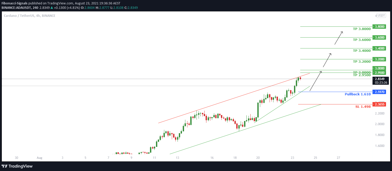Click the Pullback 1.610 blue text
This screenshot has height=171, width=392.
[x=358, y=94]
